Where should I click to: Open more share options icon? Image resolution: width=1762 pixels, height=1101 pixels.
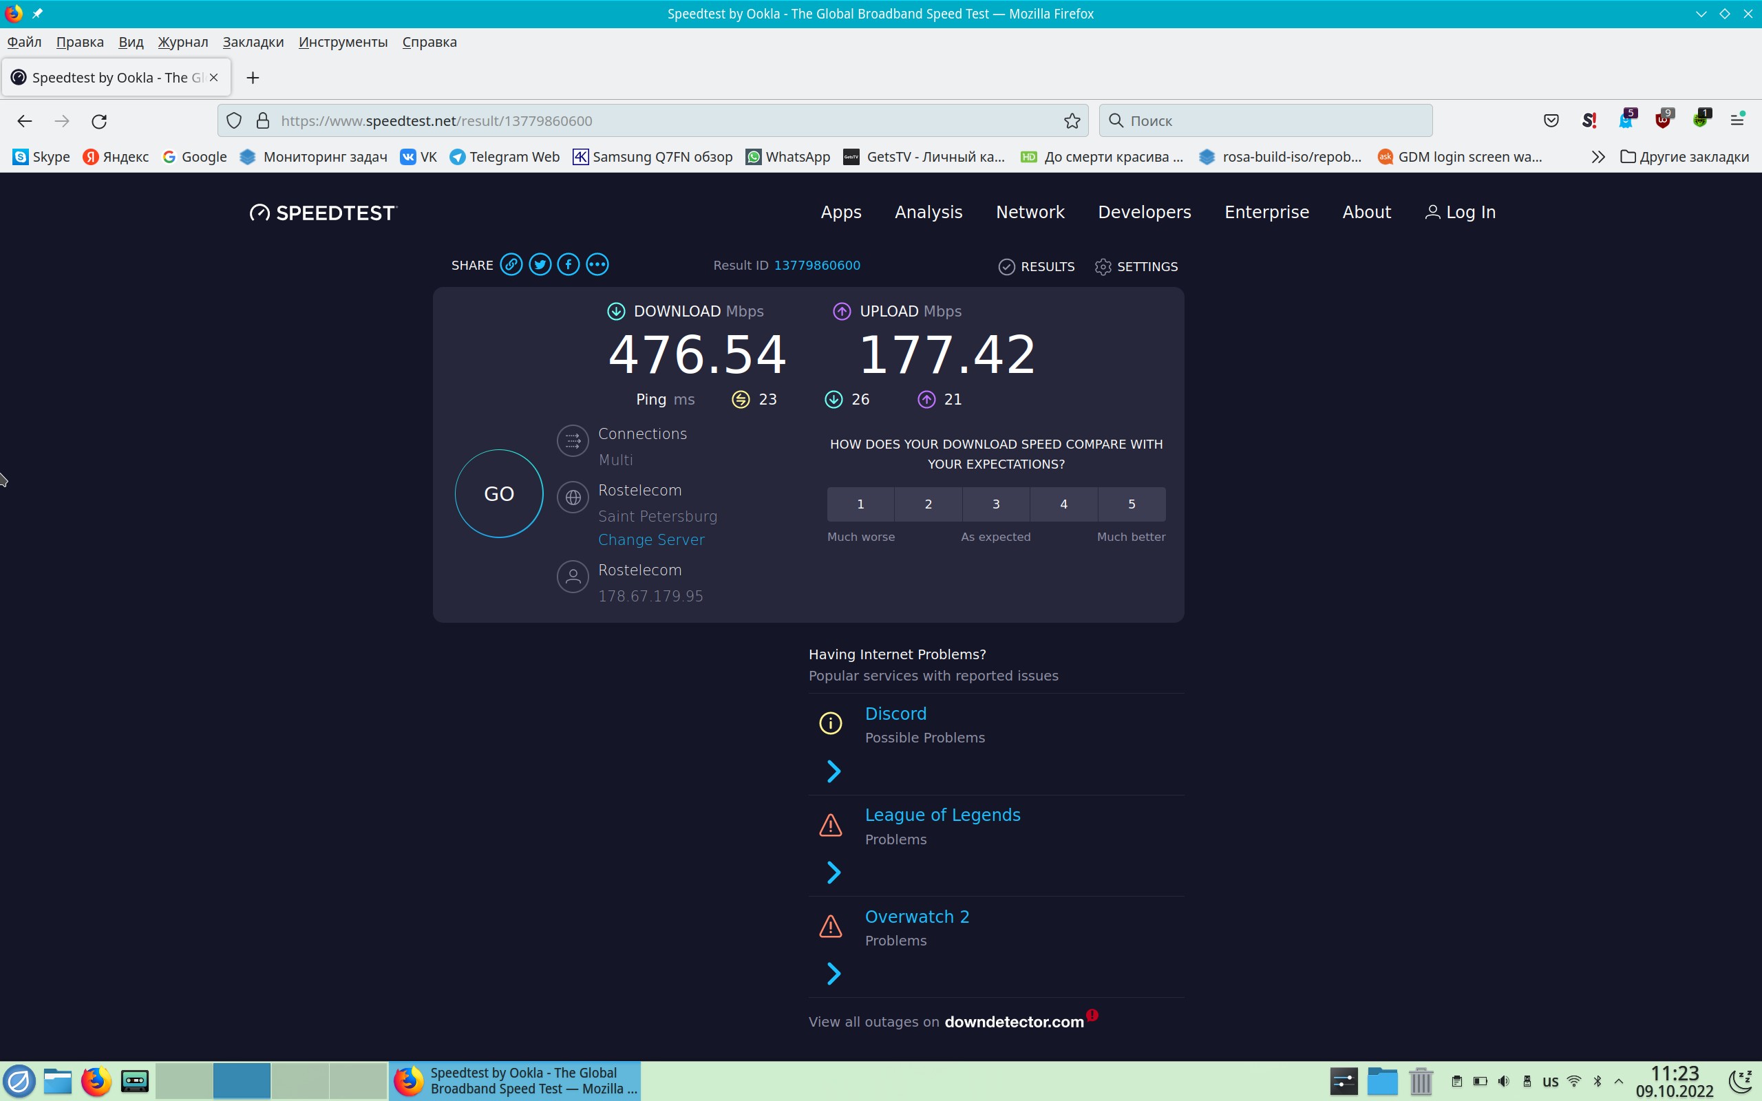597,264
